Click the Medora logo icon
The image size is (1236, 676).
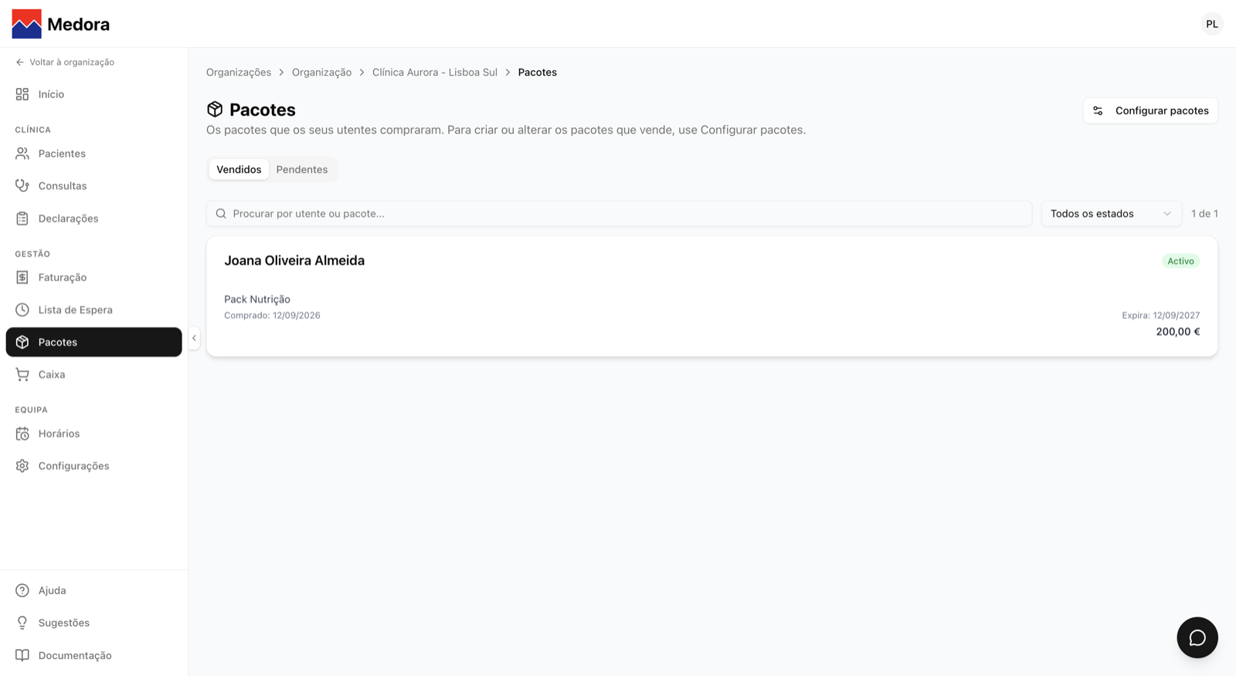click(27, 24)
